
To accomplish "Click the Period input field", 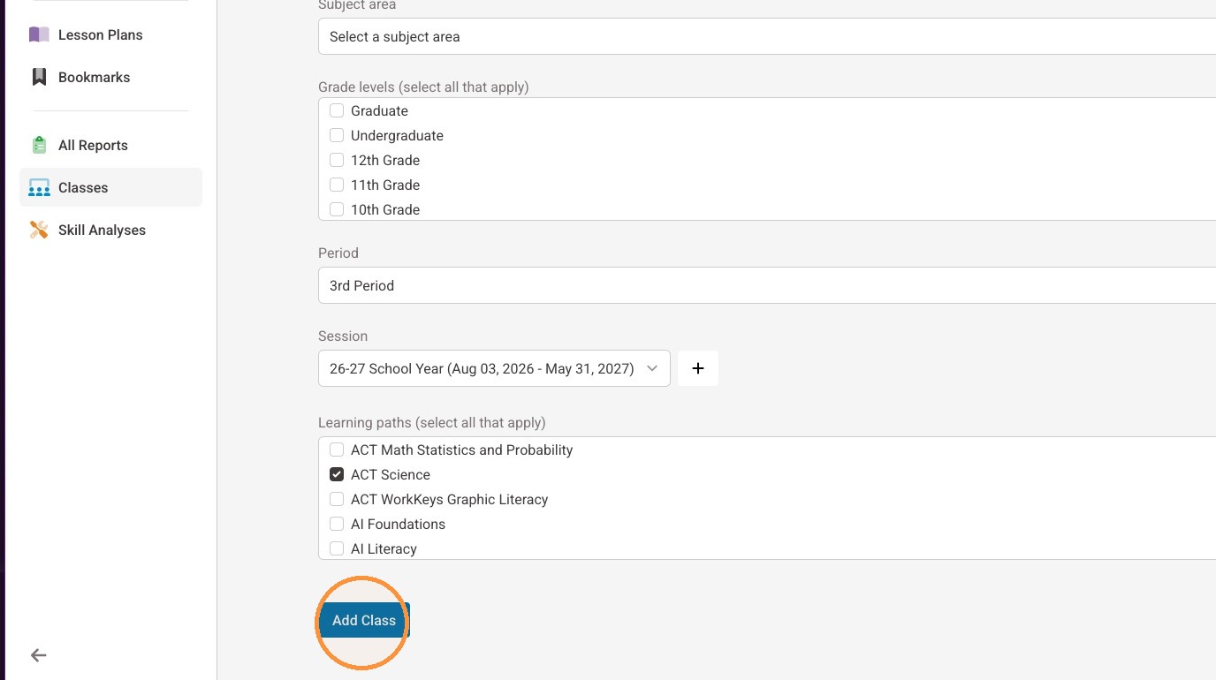I will [x=767, y=285].
